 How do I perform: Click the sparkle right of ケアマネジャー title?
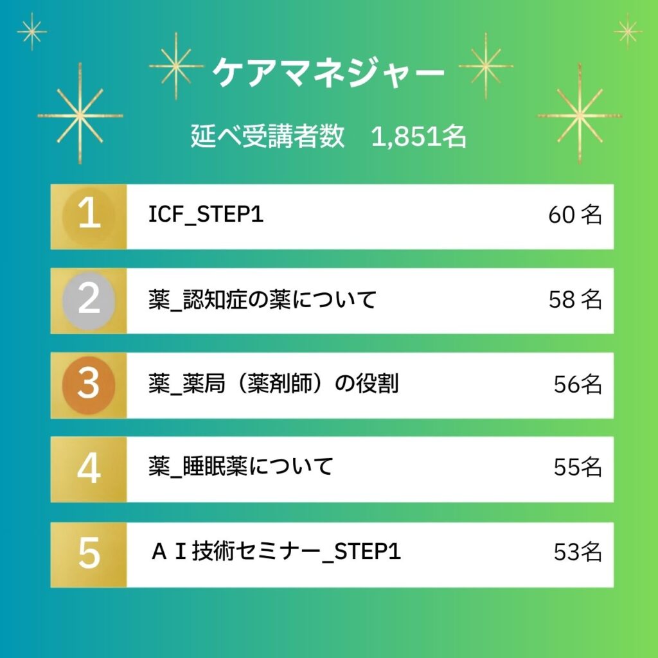[x=486, y=66]
